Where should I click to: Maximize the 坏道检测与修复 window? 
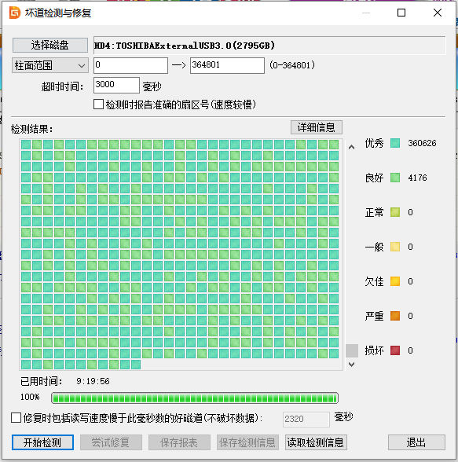pyautogui.click(x=401, y=13)
